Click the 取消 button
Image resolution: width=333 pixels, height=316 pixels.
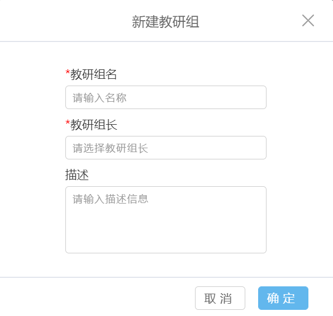[x=220, y=298]
